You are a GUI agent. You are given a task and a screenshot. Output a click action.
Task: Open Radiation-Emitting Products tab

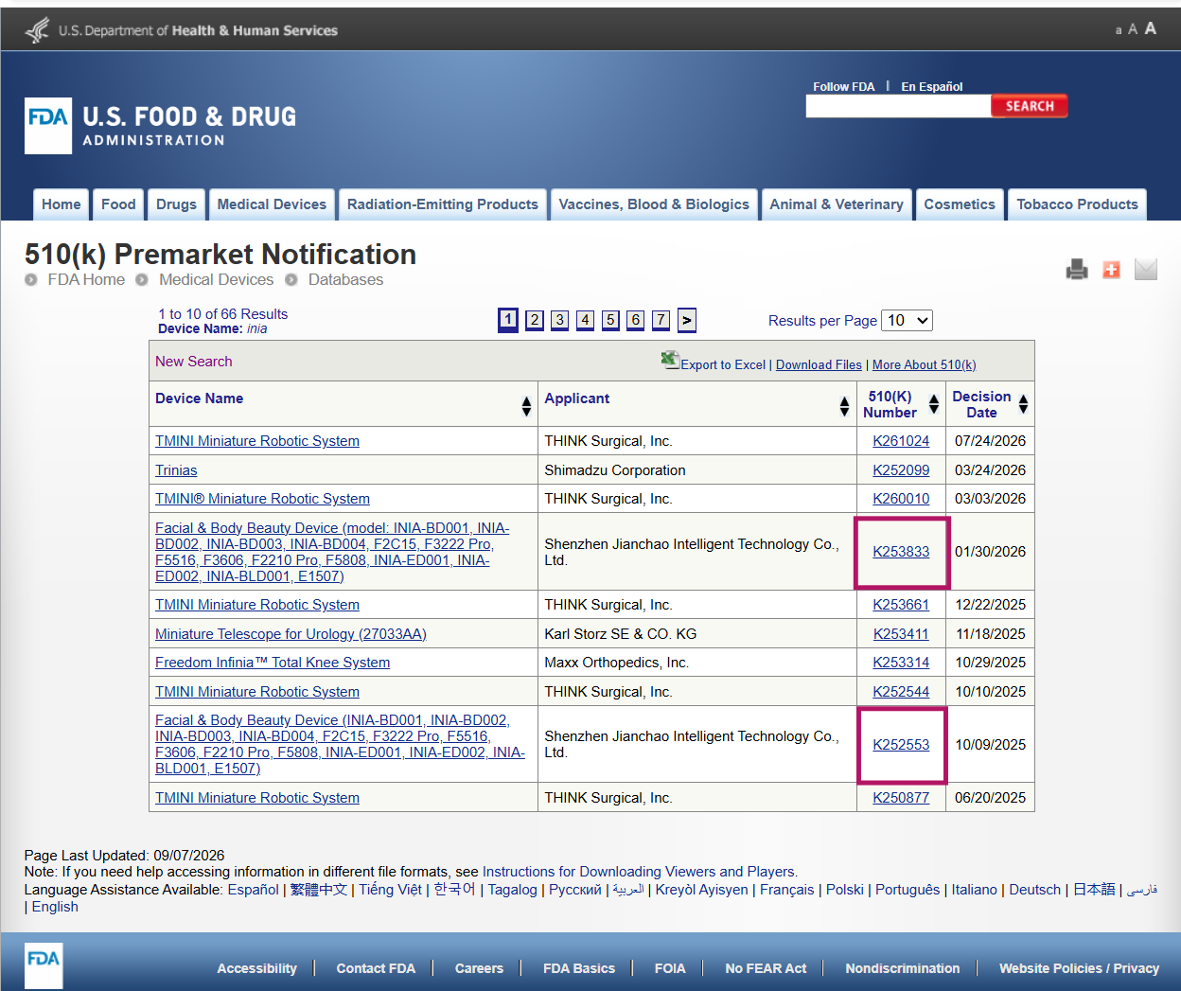[442, 204]
